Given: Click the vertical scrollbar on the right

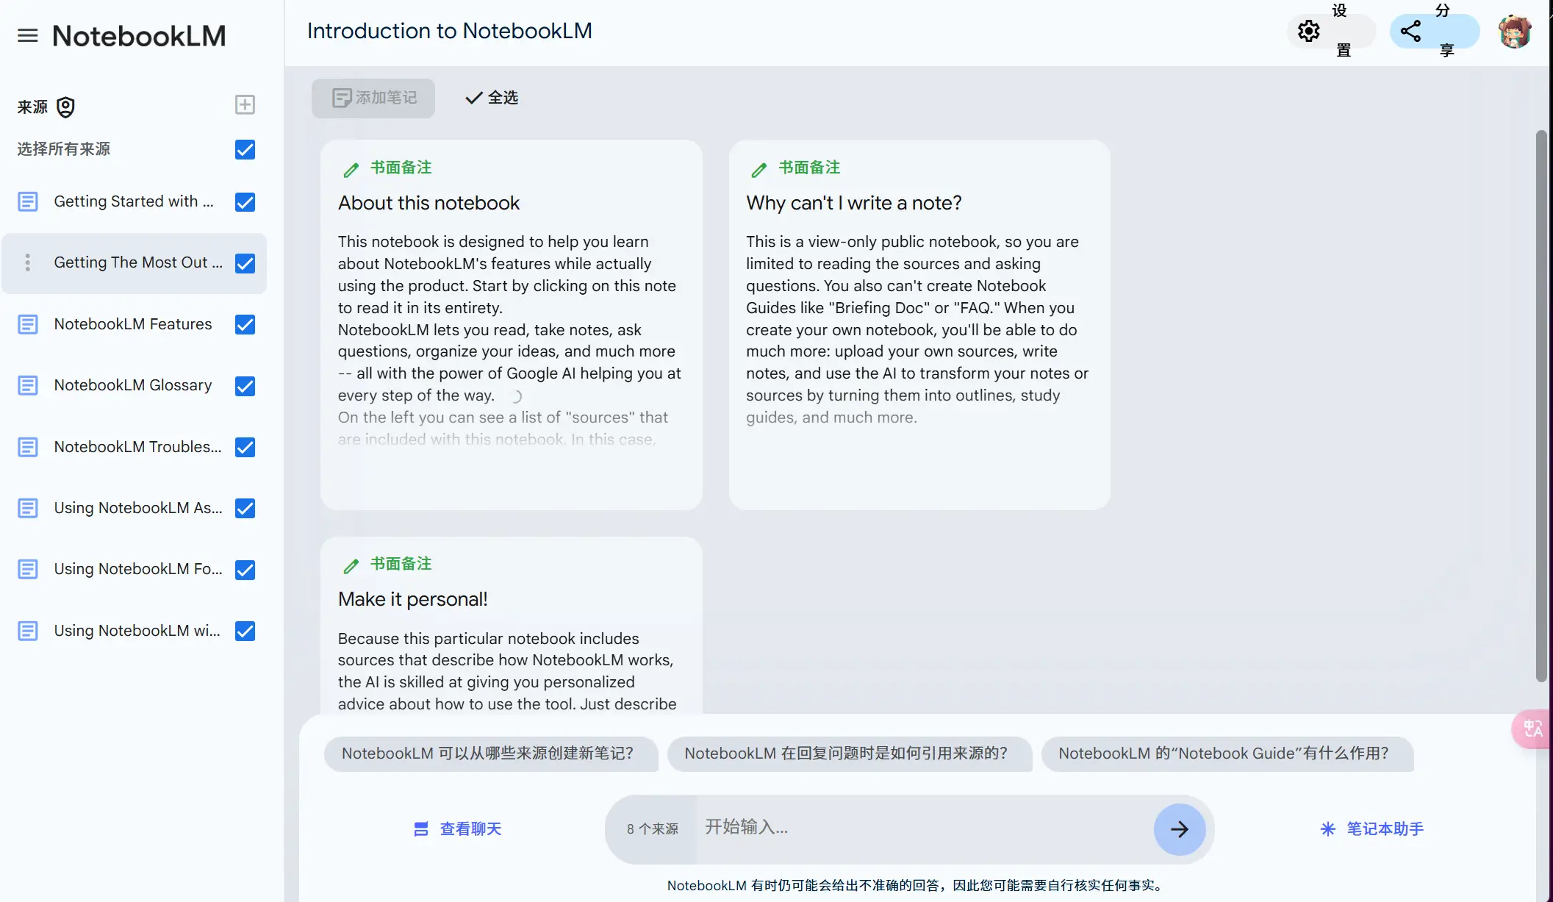Looking at the screenshot, I should 1541,404.
